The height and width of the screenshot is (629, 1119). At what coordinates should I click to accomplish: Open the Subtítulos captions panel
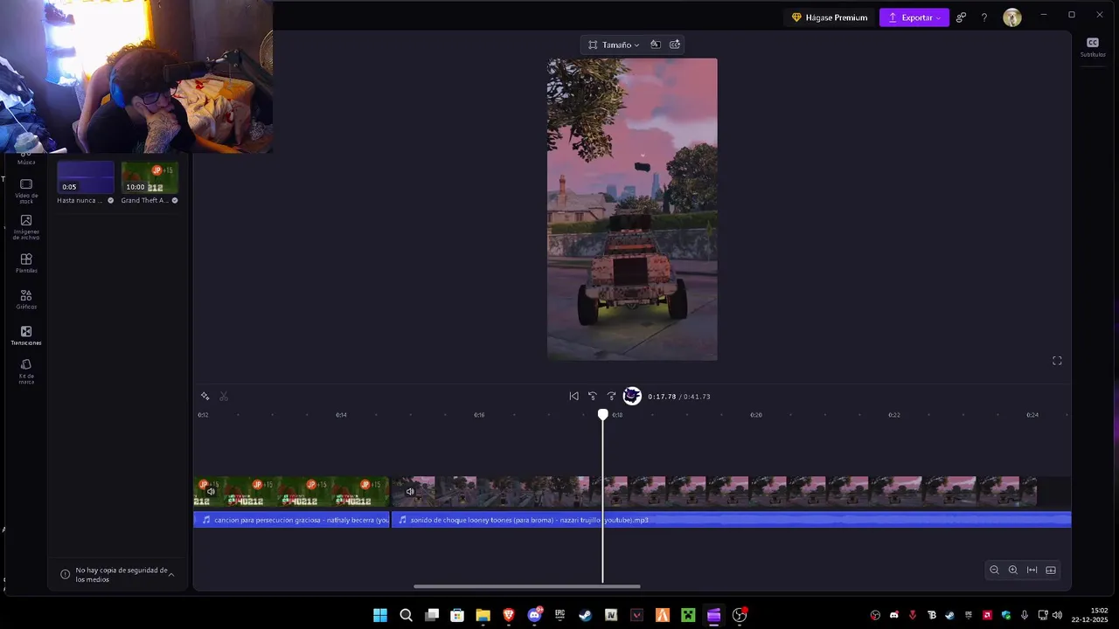click(1092, 47)
